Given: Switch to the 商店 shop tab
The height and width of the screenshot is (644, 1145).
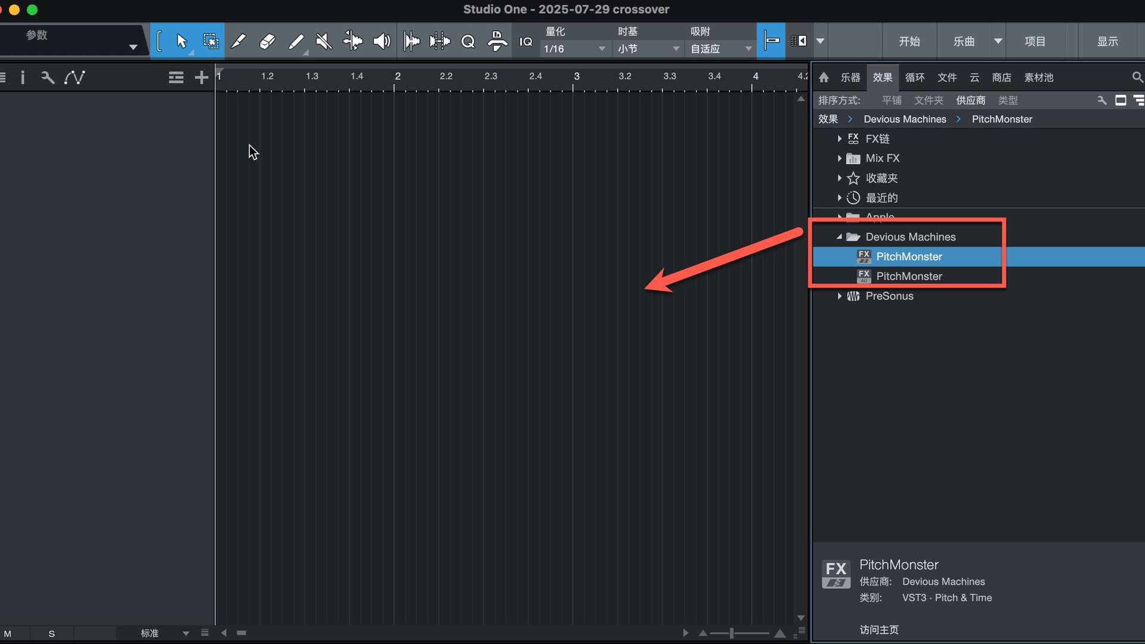Looking at the screenshot, I should pyautogui.click(x=1002, y=77).
